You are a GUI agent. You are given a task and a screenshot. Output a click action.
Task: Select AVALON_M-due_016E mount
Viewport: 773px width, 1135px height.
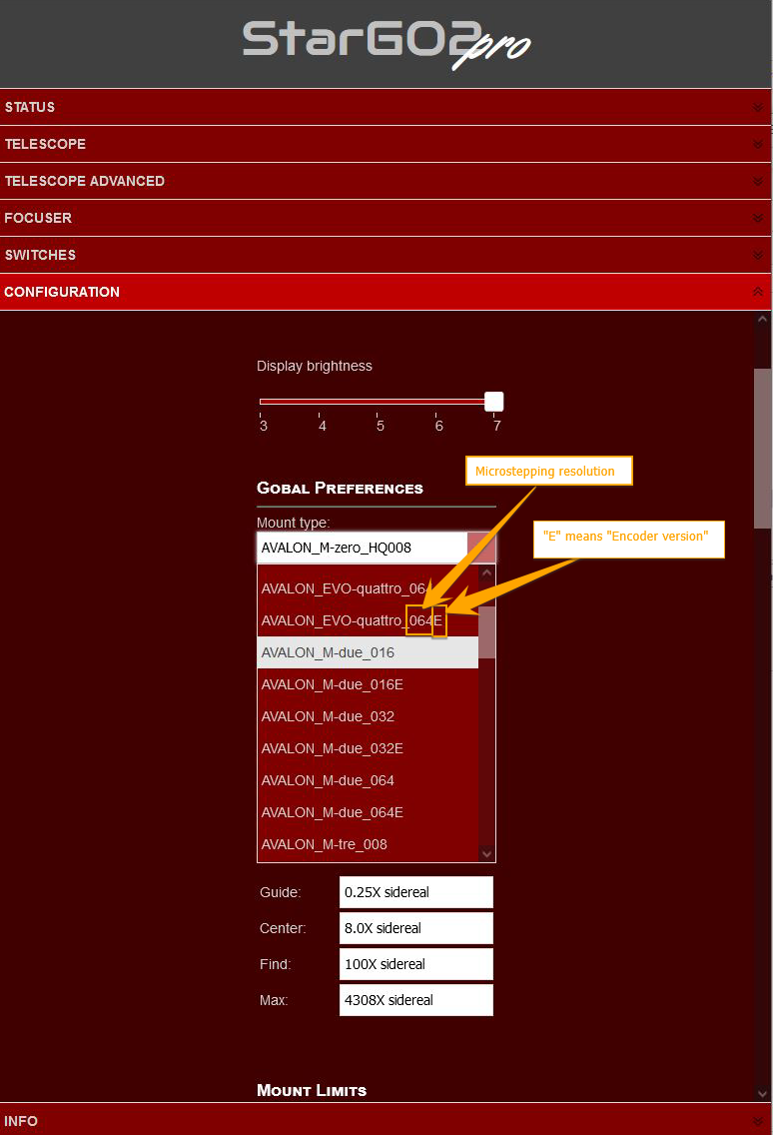pyautogui.click(x=368, y=684)
